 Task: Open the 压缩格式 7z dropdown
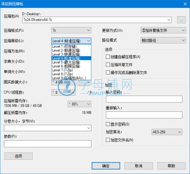(71, 30)
